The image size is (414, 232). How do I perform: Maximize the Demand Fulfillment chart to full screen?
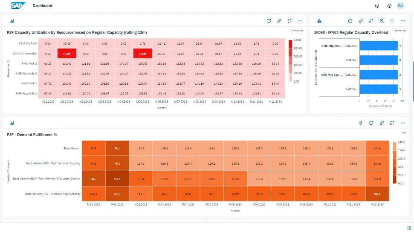pos(392,123)
